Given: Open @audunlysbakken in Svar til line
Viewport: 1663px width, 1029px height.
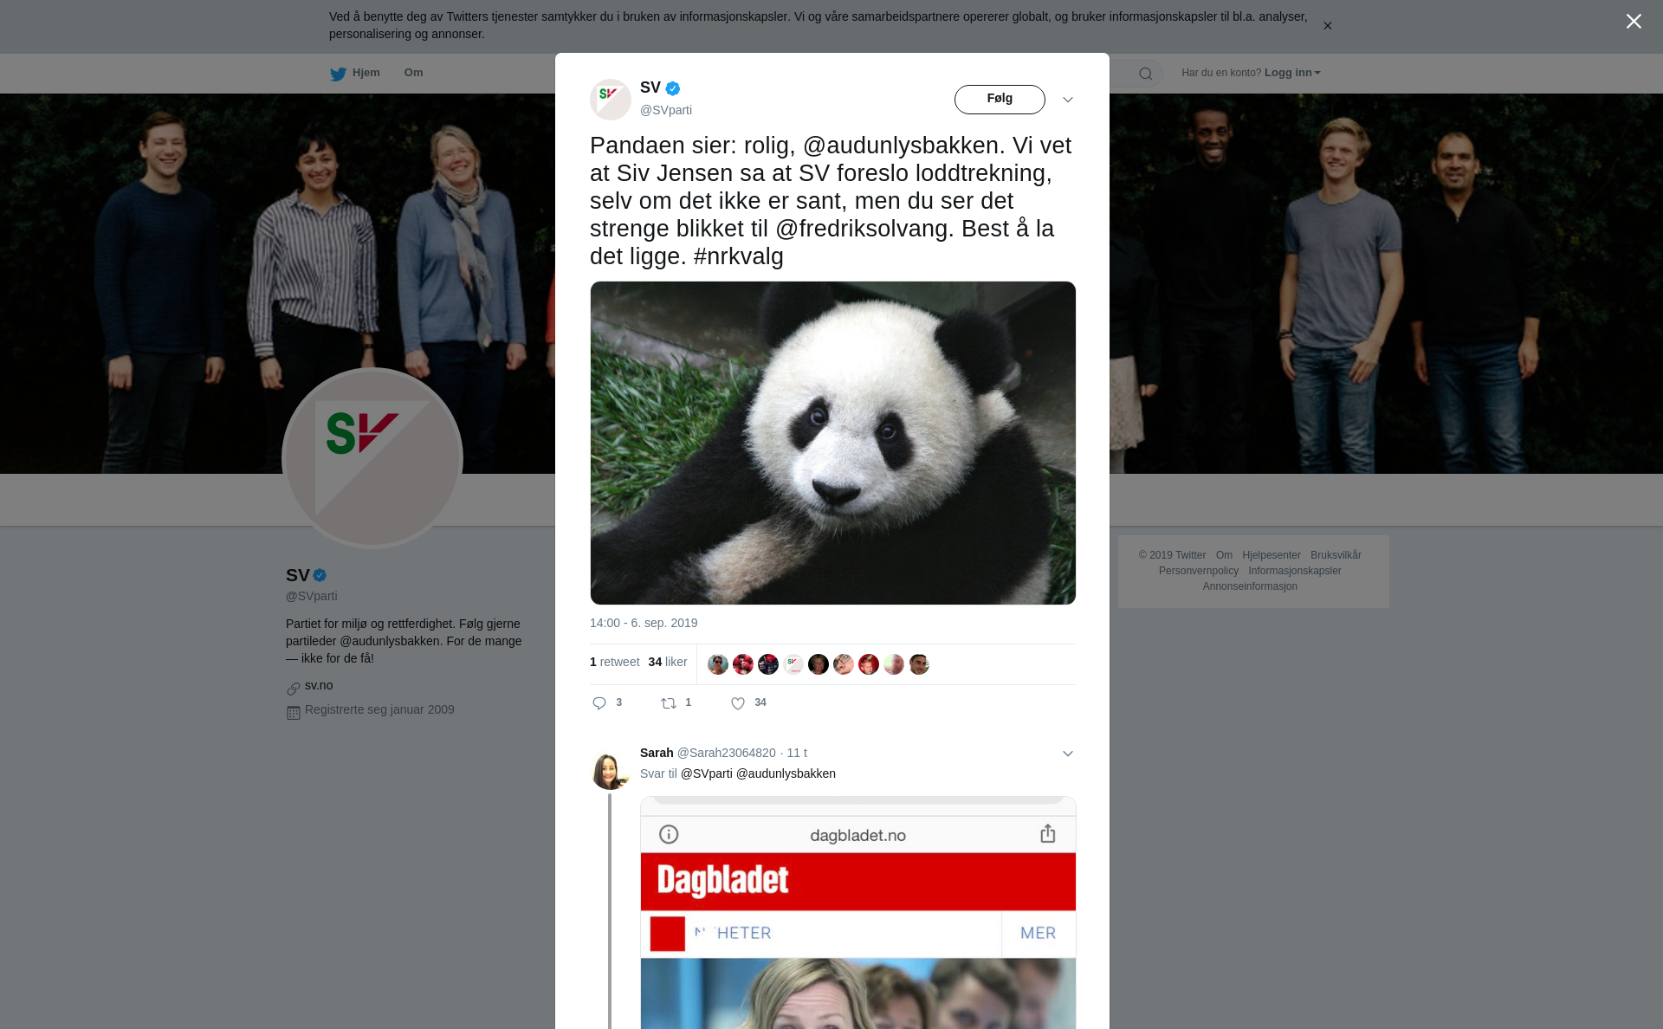Looking at the screenshot, I should 786,773.
